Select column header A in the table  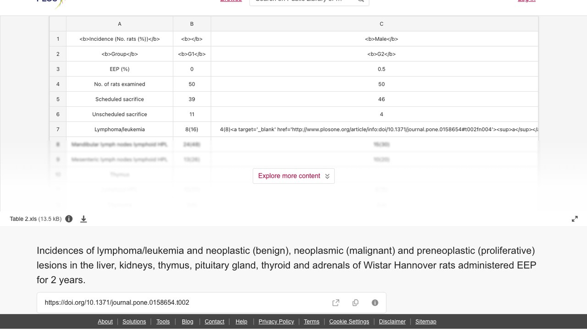[x=120, y=24]
